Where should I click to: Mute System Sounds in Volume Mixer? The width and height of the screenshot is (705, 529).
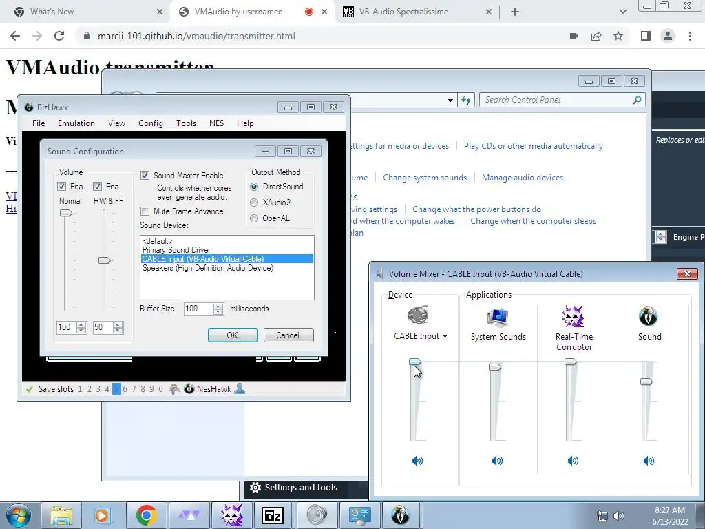pos(497,460)
